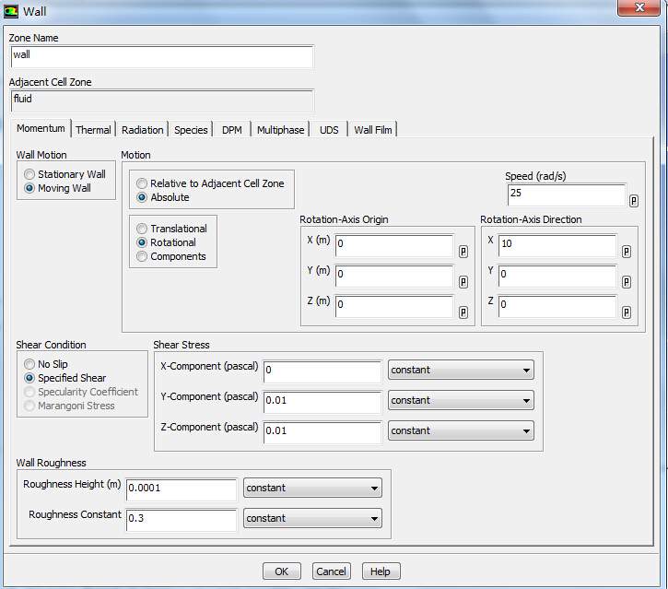Switch to the Thermal tab

93,130
